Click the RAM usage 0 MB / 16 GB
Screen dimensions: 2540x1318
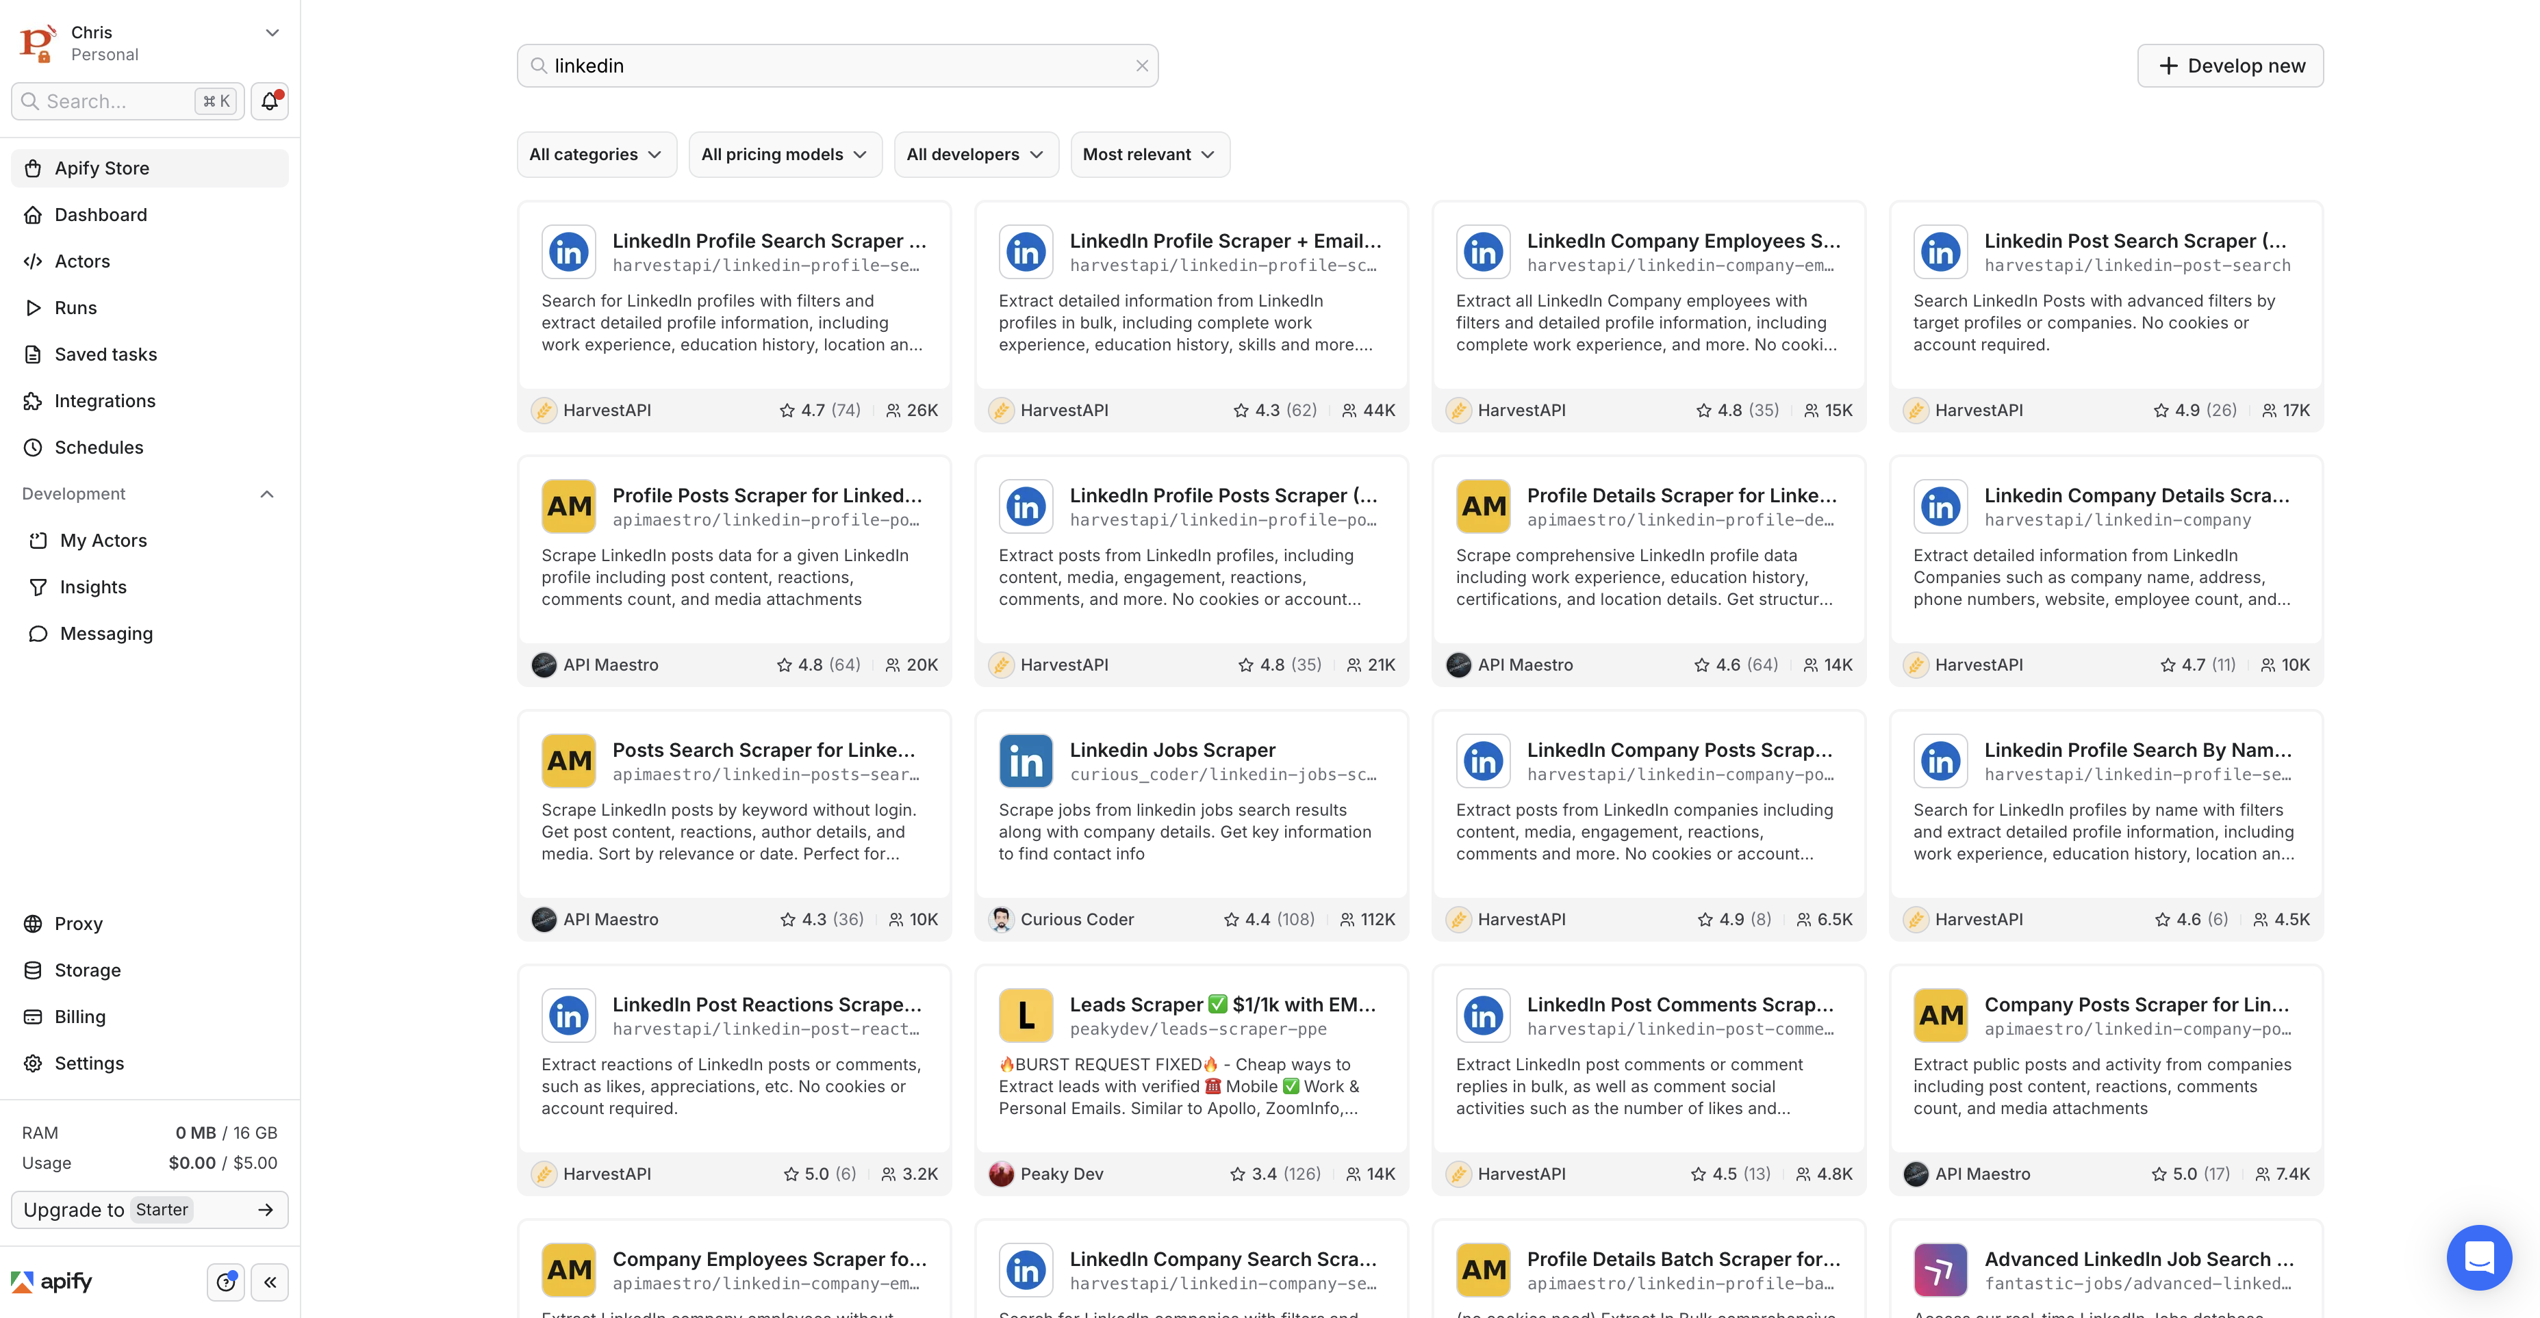pyautogui.click(x=226, y=1133)
